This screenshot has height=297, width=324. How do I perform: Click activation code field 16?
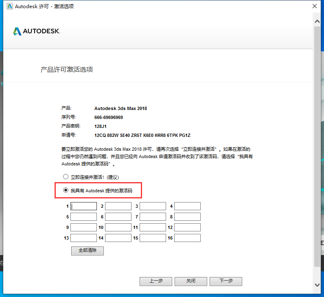point(187,238)
